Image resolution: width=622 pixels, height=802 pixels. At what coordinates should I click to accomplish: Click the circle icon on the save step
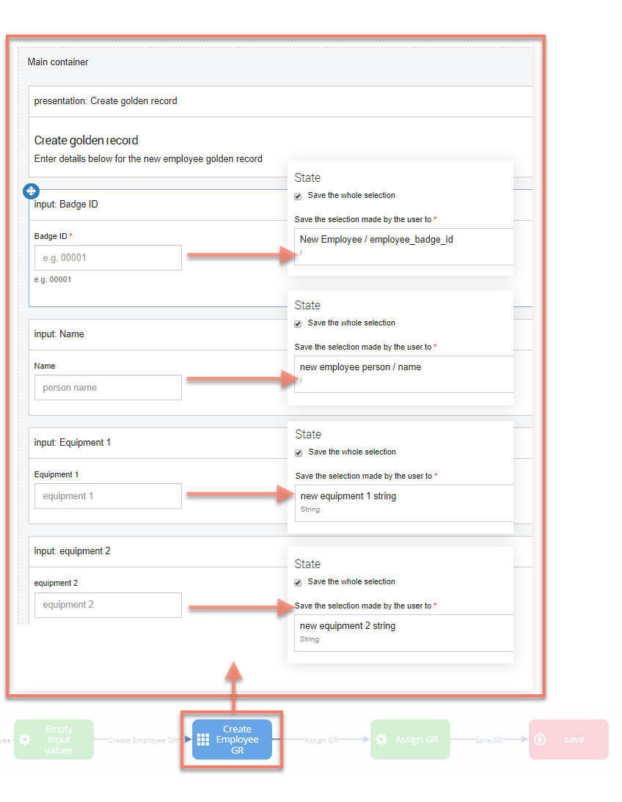pos(540,740)
